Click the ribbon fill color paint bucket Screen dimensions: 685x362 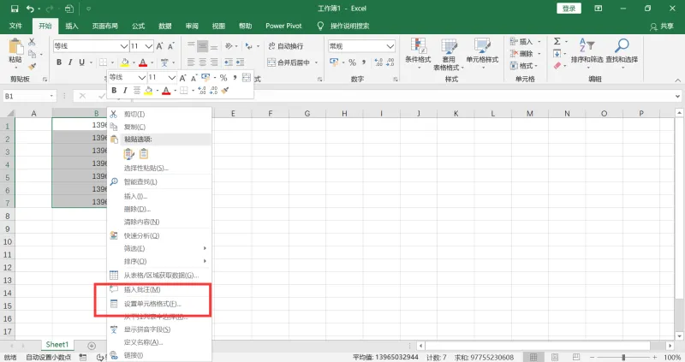[125, 62]
